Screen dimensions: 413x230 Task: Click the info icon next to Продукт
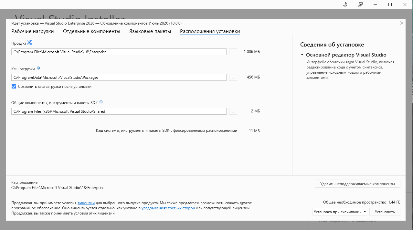click(30, 43)
